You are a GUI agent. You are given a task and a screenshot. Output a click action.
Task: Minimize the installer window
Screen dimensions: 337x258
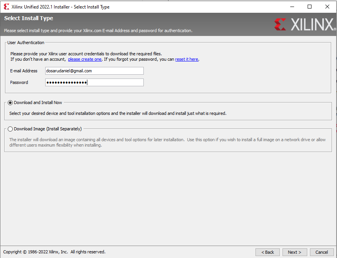292,7
